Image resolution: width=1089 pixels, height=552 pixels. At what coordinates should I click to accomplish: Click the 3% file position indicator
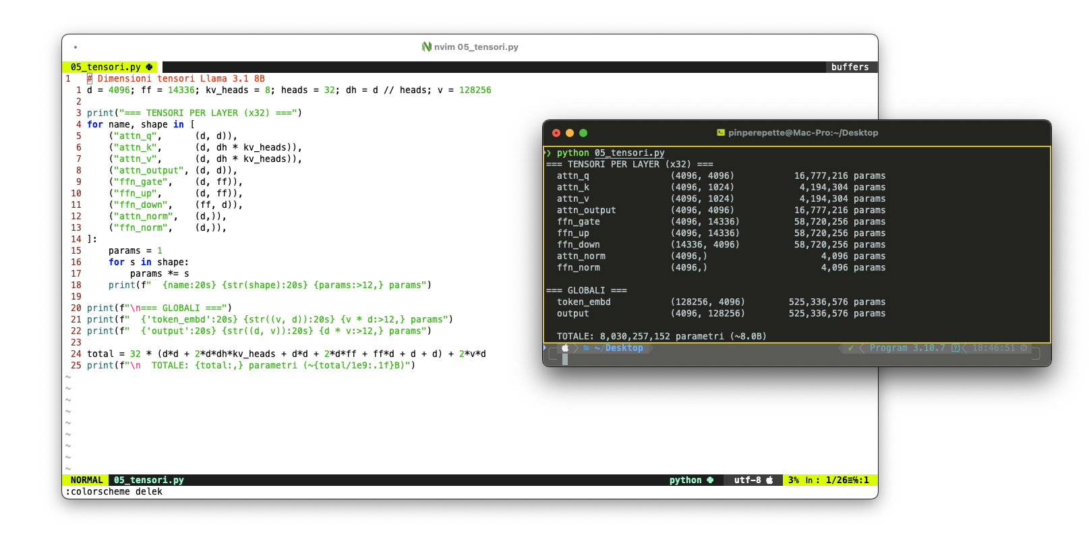[794, 480]
